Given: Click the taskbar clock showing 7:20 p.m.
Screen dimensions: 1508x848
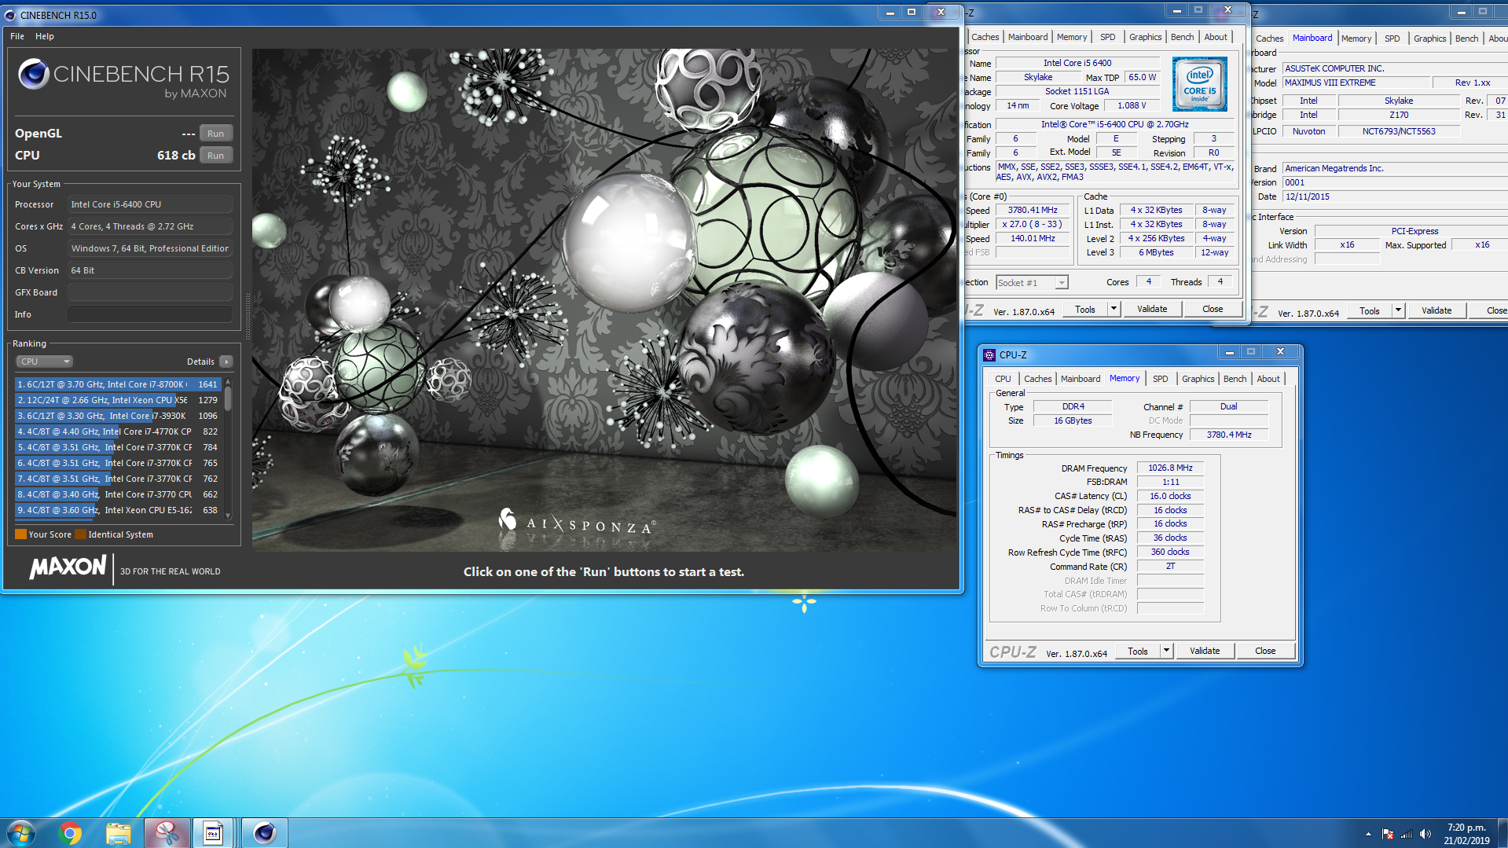Looking at the screenshot, I should pos(1466,833).
